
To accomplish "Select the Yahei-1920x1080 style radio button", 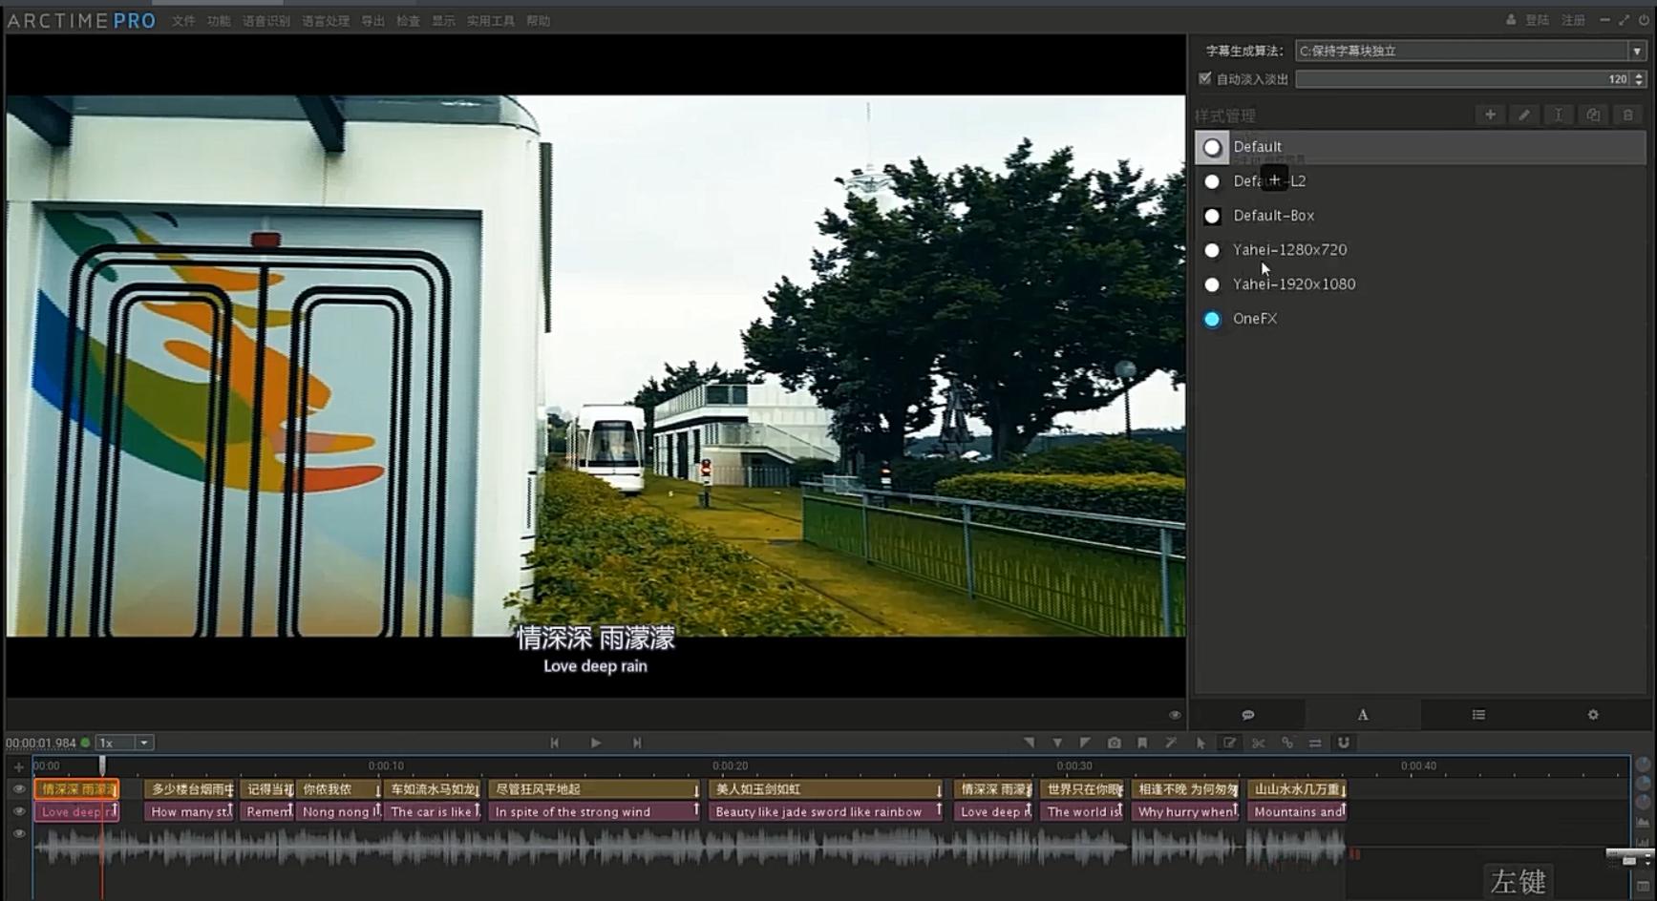I will click(1212, 284).
